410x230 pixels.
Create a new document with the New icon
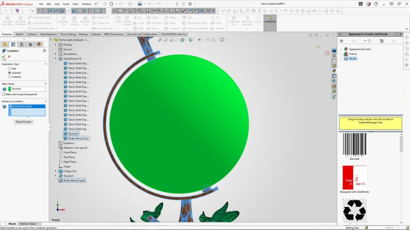point(111,4)
